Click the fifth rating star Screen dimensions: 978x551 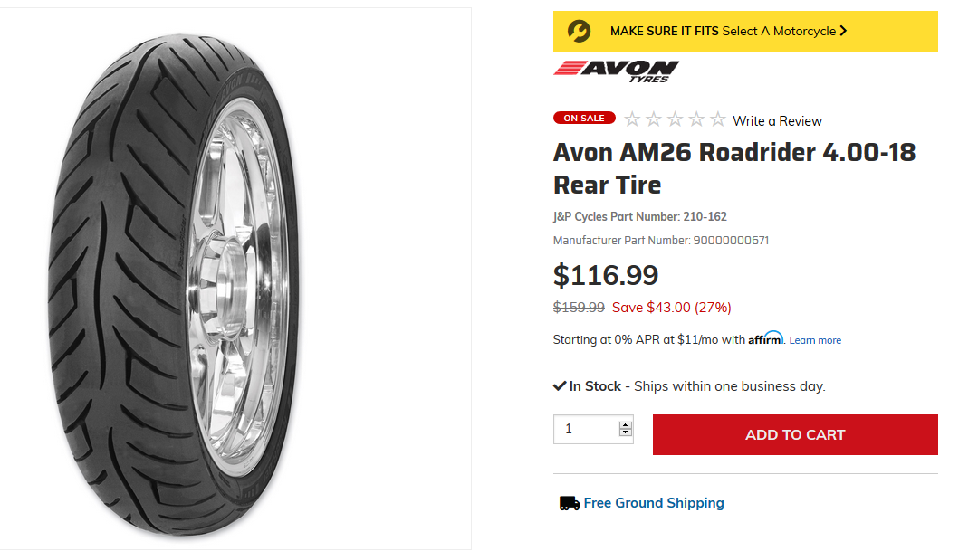click(717, 119)
